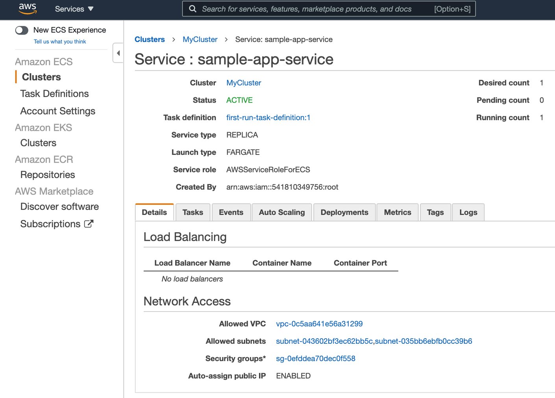
Task: View the vpc-0c5aa641e56a31299 details
Action: coord(320,324)
